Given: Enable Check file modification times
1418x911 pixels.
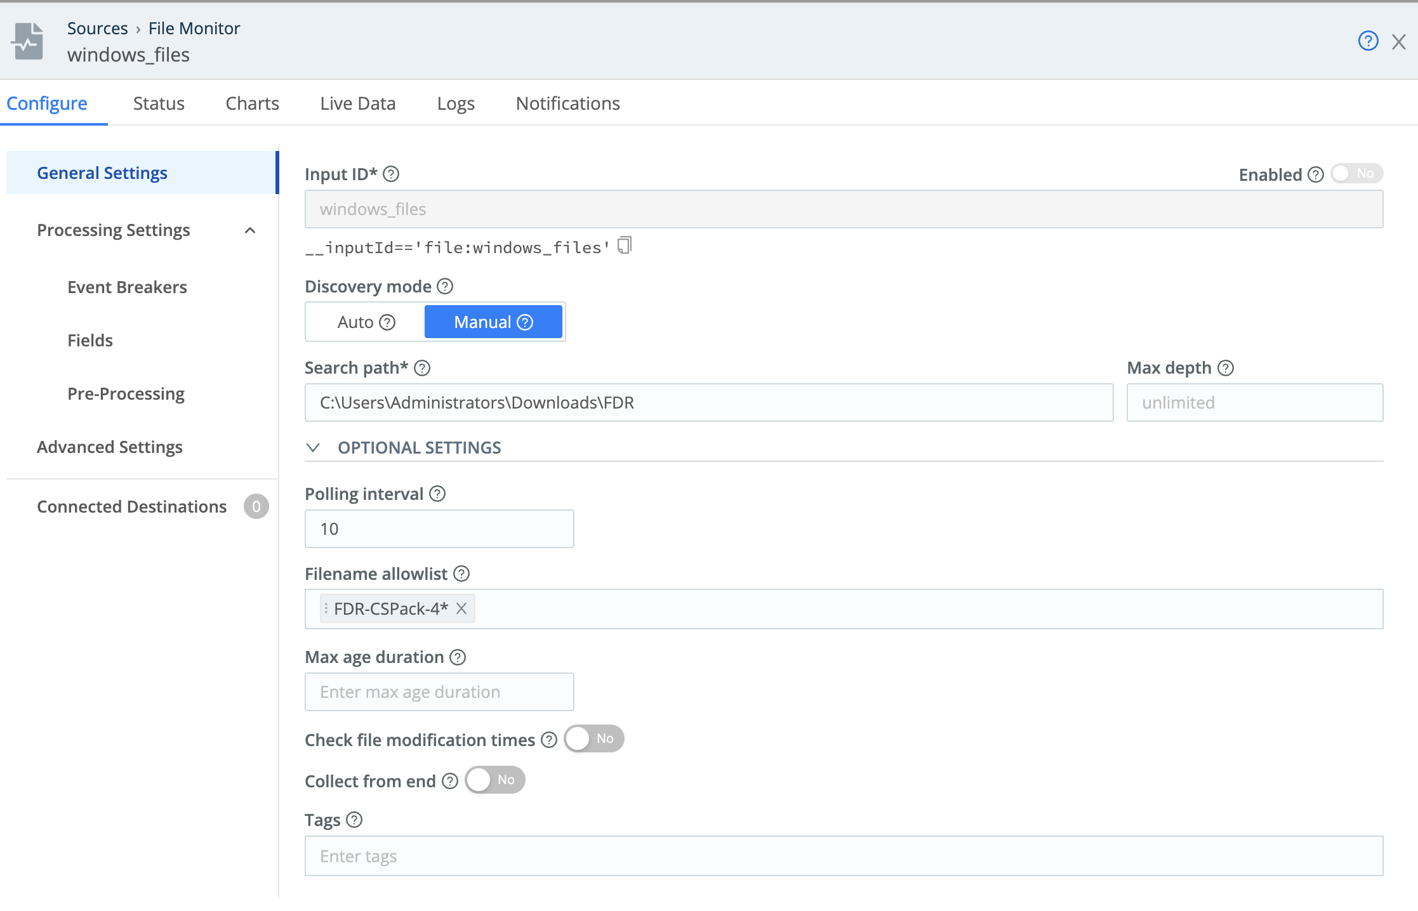Looking at the screenshot, I should [593, 739].
